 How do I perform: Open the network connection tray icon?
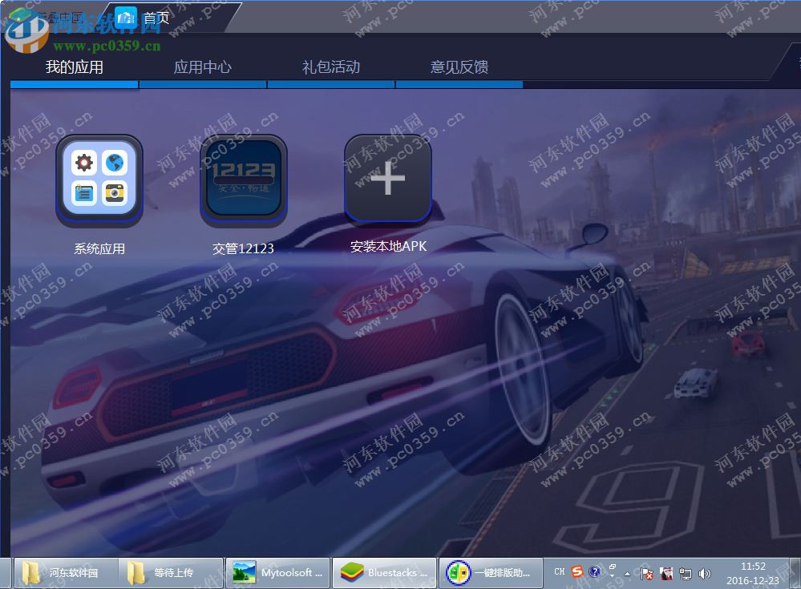[x=686, y=574]
